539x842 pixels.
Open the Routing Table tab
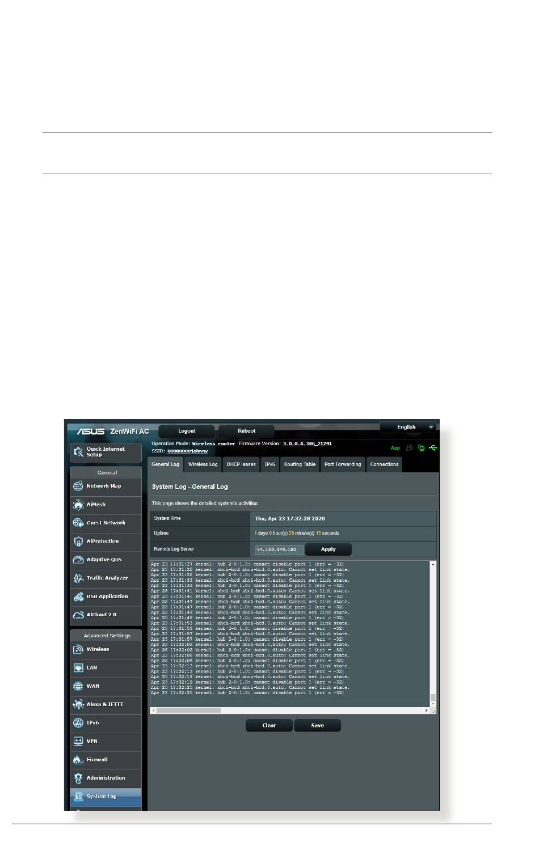pyautogui.click(x=300, y=464)
